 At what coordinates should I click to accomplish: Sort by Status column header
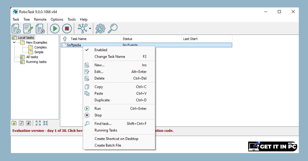click(x=151, y=39)
